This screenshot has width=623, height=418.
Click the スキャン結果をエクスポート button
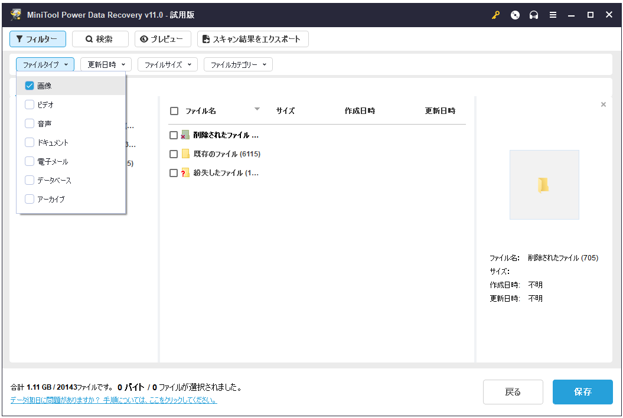[252, 39]
